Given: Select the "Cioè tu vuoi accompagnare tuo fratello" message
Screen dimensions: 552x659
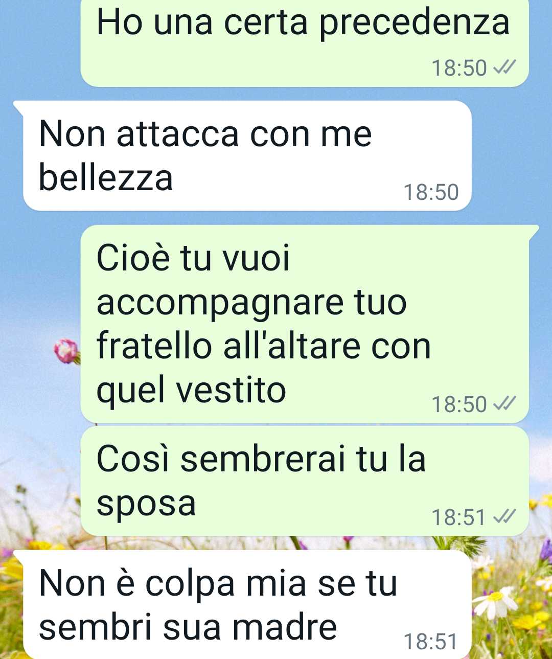Looking at the screenshot, I should [x=305, y=324].
